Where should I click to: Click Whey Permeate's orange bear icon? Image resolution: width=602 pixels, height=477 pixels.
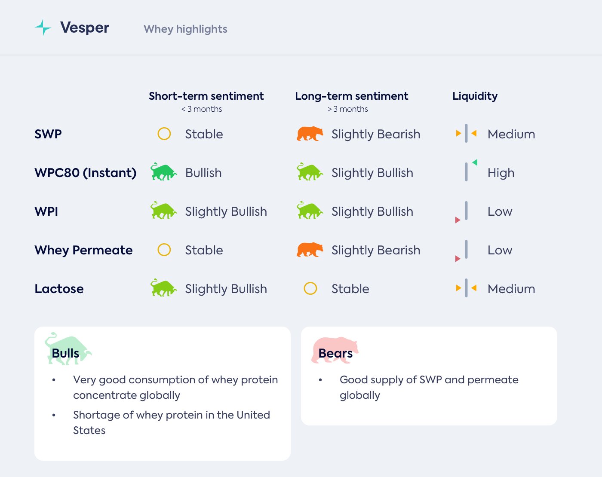310,250
